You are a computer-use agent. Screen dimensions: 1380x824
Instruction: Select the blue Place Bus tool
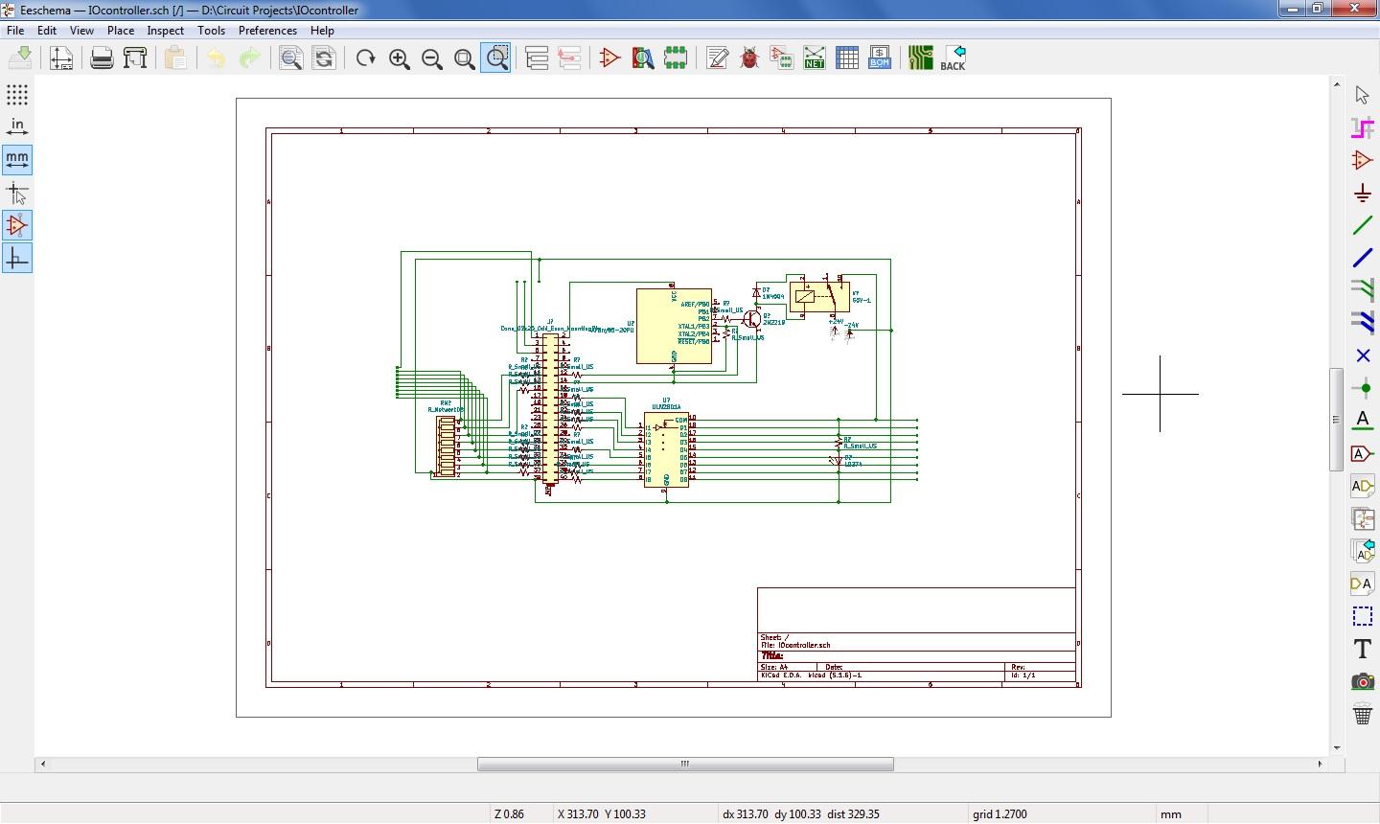click(1362, 258)
